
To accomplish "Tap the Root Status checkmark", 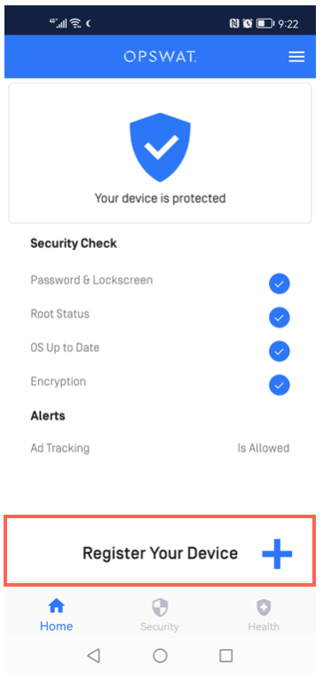I will (x=280, y=317).
